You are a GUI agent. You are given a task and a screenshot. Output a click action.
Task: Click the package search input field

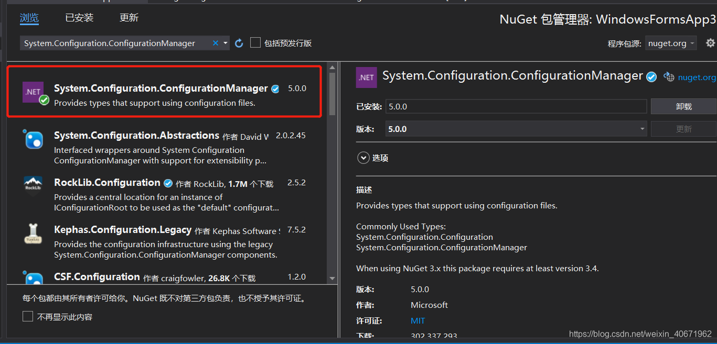pos(115,43)
